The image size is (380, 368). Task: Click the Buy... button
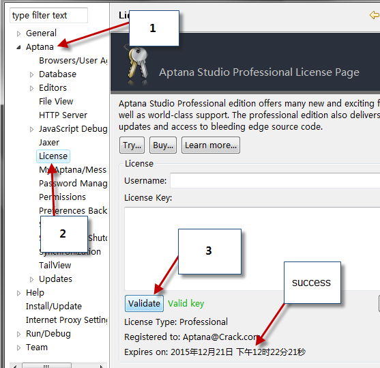(x=163, y=145)
